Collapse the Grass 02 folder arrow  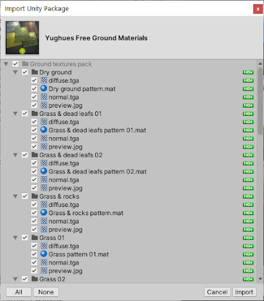(15, 279)
